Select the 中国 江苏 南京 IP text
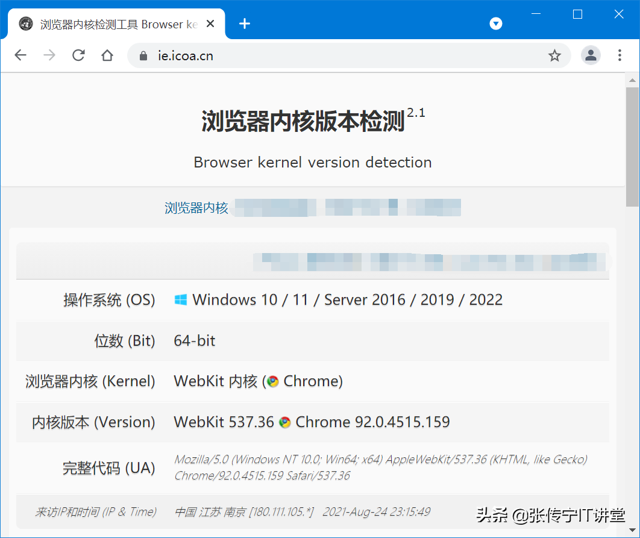This screenshot has height=538, width=640. pyautogui.click(x=243, y=511)
